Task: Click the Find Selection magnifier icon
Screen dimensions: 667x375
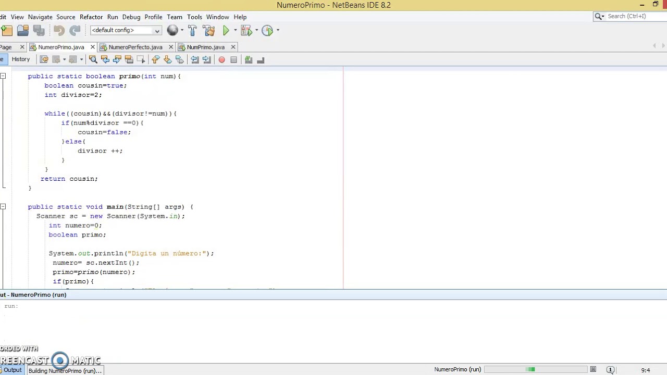Action: point(93,60)
